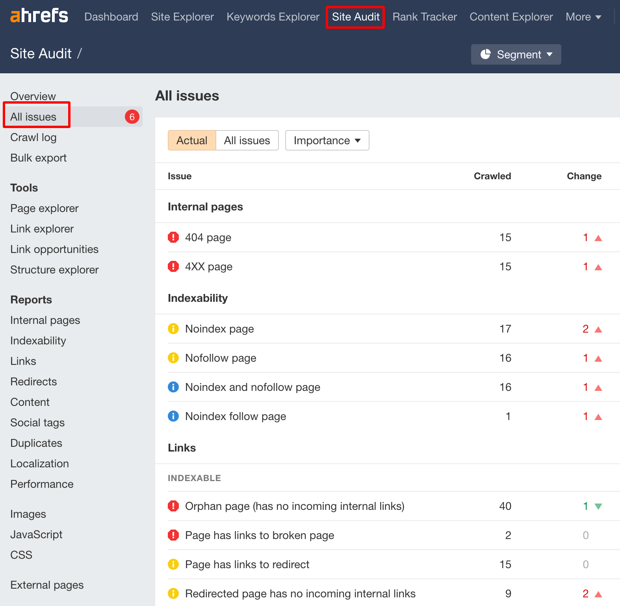Switch to the All issues toggle tab

point(247,140)
